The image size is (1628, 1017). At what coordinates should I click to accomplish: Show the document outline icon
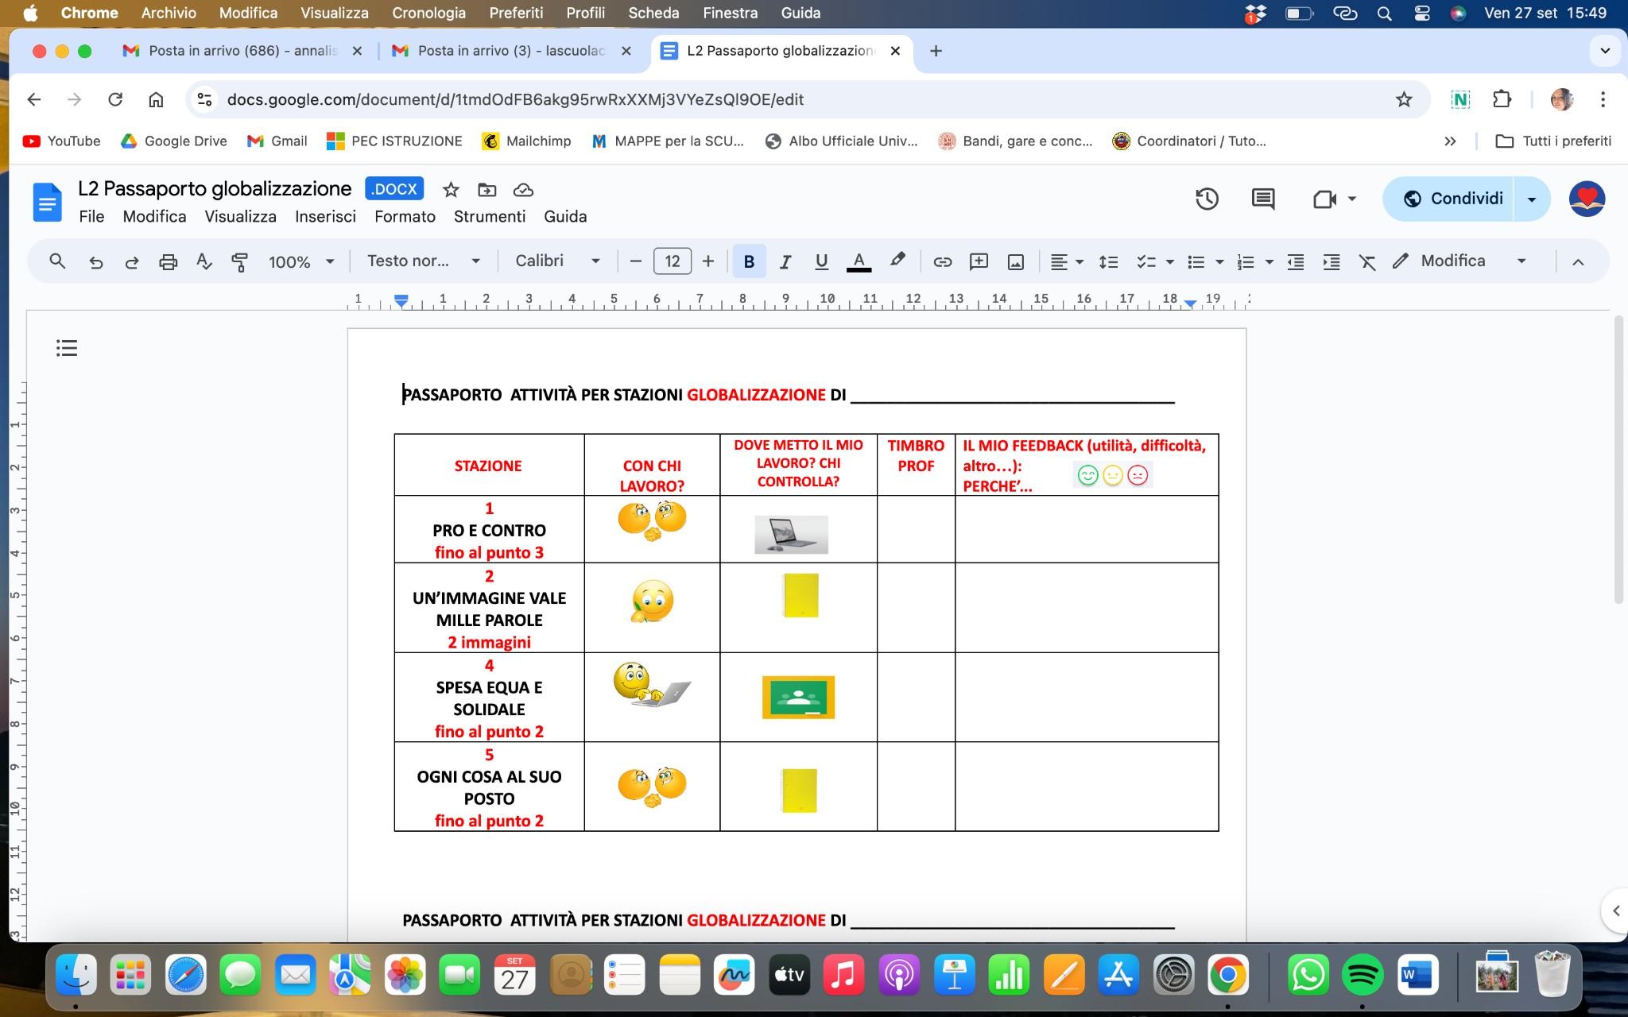pyautogui.click(x=67, y=347)
